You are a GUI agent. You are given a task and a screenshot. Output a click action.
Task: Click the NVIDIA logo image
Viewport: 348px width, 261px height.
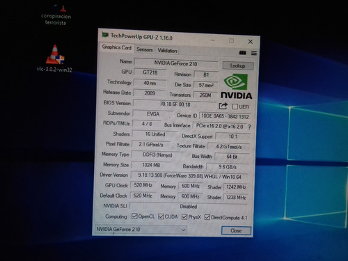pos(236,86)
